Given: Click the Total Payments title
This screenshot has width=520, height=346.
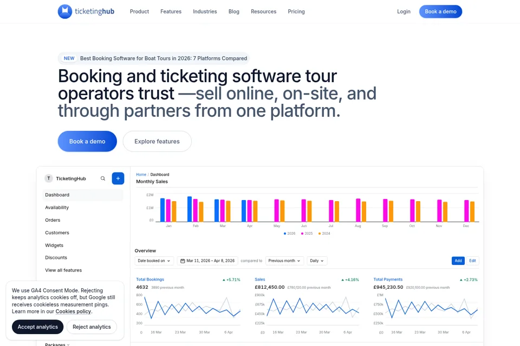Looking at the screenshot, I should pos(388,280).
